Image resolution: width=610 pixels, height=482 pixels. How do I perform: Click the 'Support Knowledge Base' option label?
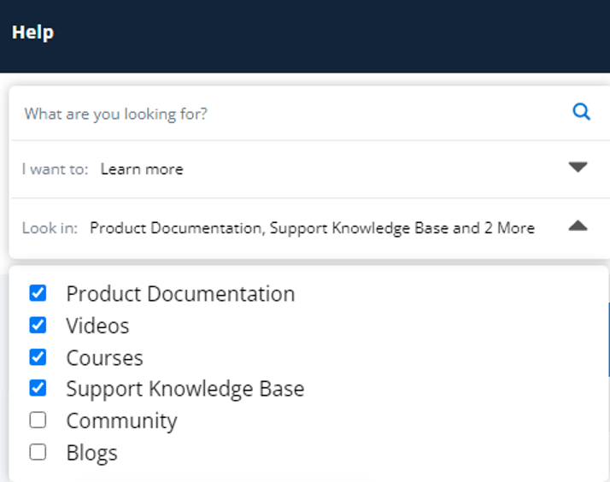tap(185, 389)
